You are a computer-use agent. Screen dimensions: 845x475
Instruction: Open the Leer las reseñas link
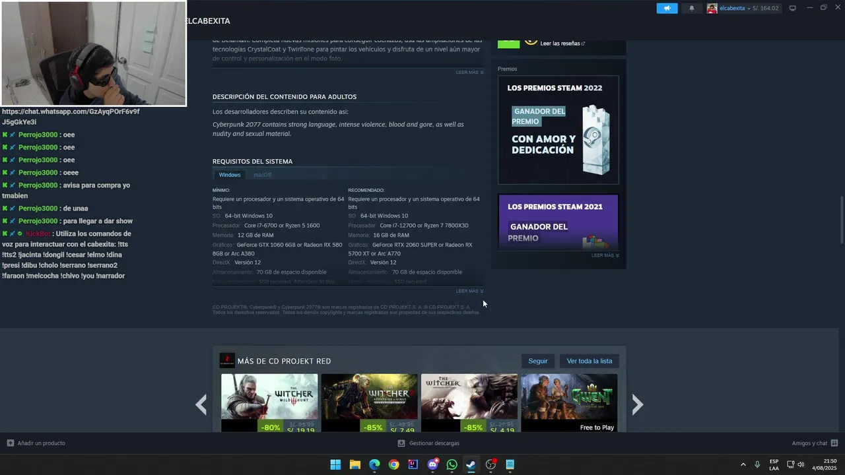562,44
